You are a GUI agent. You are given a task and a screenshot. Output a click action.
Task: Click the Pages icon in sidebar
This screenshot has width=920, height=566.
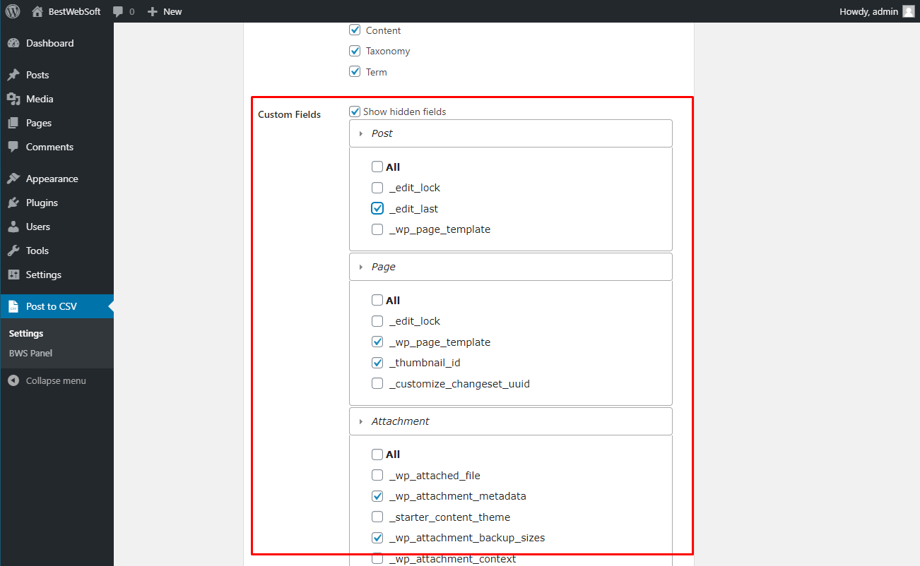pyautogui.click(x=13, y=123)
